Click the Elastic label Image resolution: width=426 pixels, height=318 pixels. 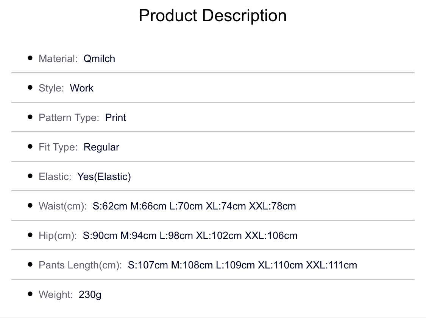tap(55, 177)
